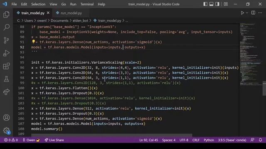The image size is (266, 149).
Task: Open the Search view
Action: (6, 27)
